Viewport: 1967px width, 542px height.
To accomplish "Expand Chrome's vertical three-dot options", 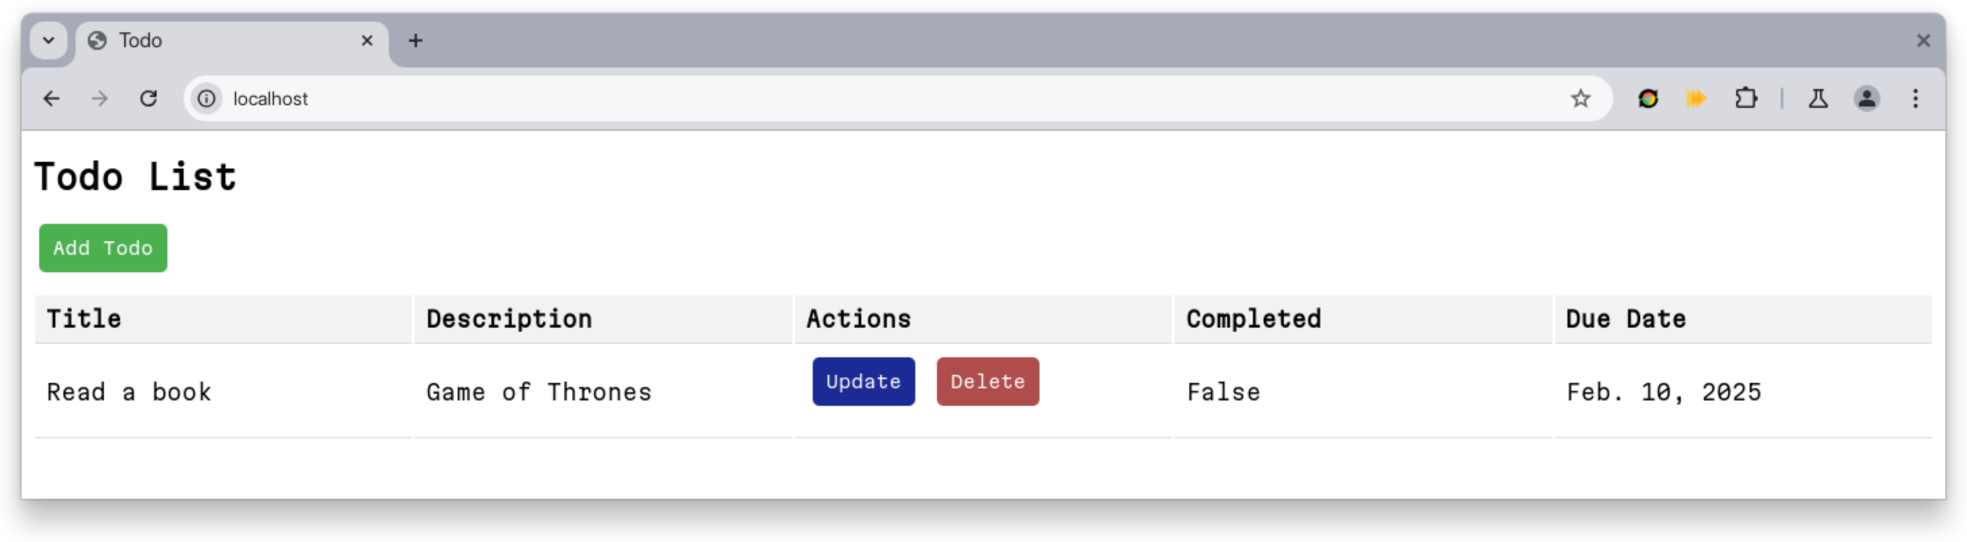I will (x=1916, y=98).
